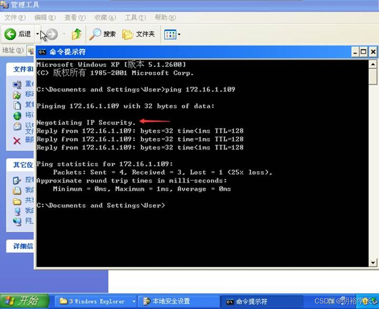
Task: Click the 地址(D) address bar label
Action: click(x=13, y=50)
